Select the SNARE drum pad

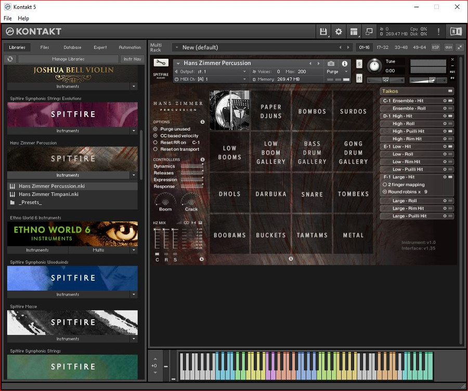tap(312, 194)
